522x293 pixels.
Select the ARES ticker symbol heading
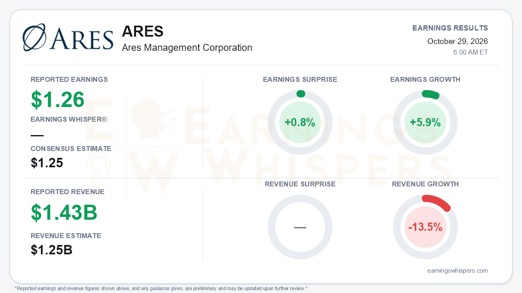click(143, 31)
